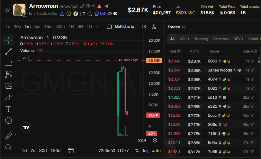Select the 5m timeframe
This screenshot has width=261, height=159.
pyautogui.click(x=37, y=27)
